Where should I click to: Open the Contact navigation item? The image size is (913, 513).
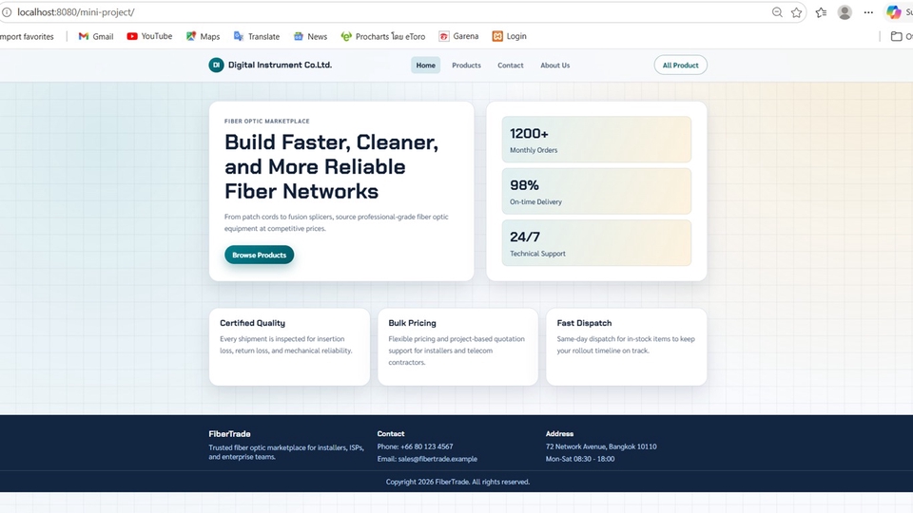pyautogui.click(x=511, y=66)
